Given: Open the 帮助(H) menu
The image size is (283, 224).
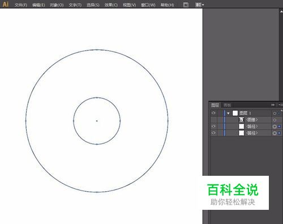Looking at the screenshot, I should coord(167,5).
